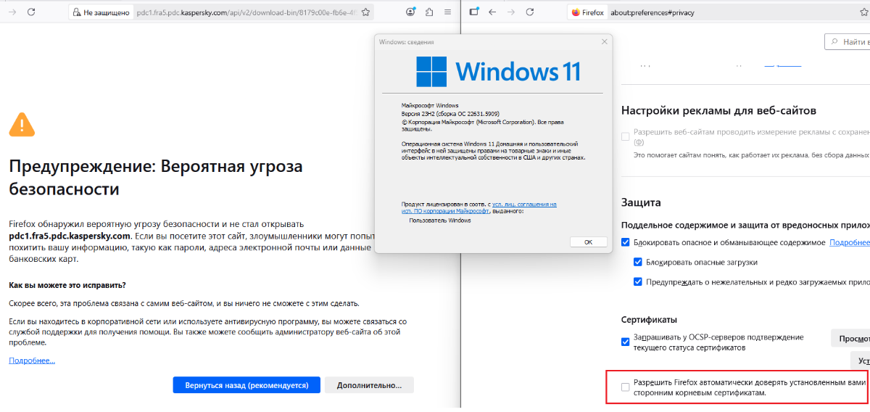Enable 'Разрешить Firefox автоматически доверять' root certificates
The image size is (870, 412).
626,387
